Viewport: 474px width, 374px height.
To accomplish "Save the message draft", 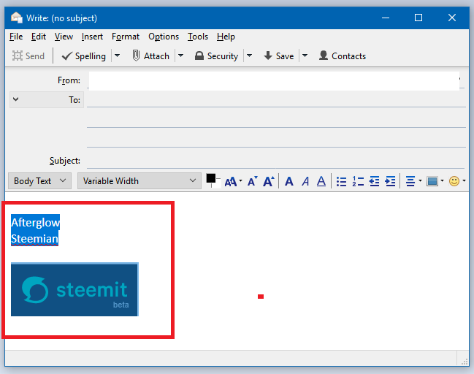I will (278, 56).
